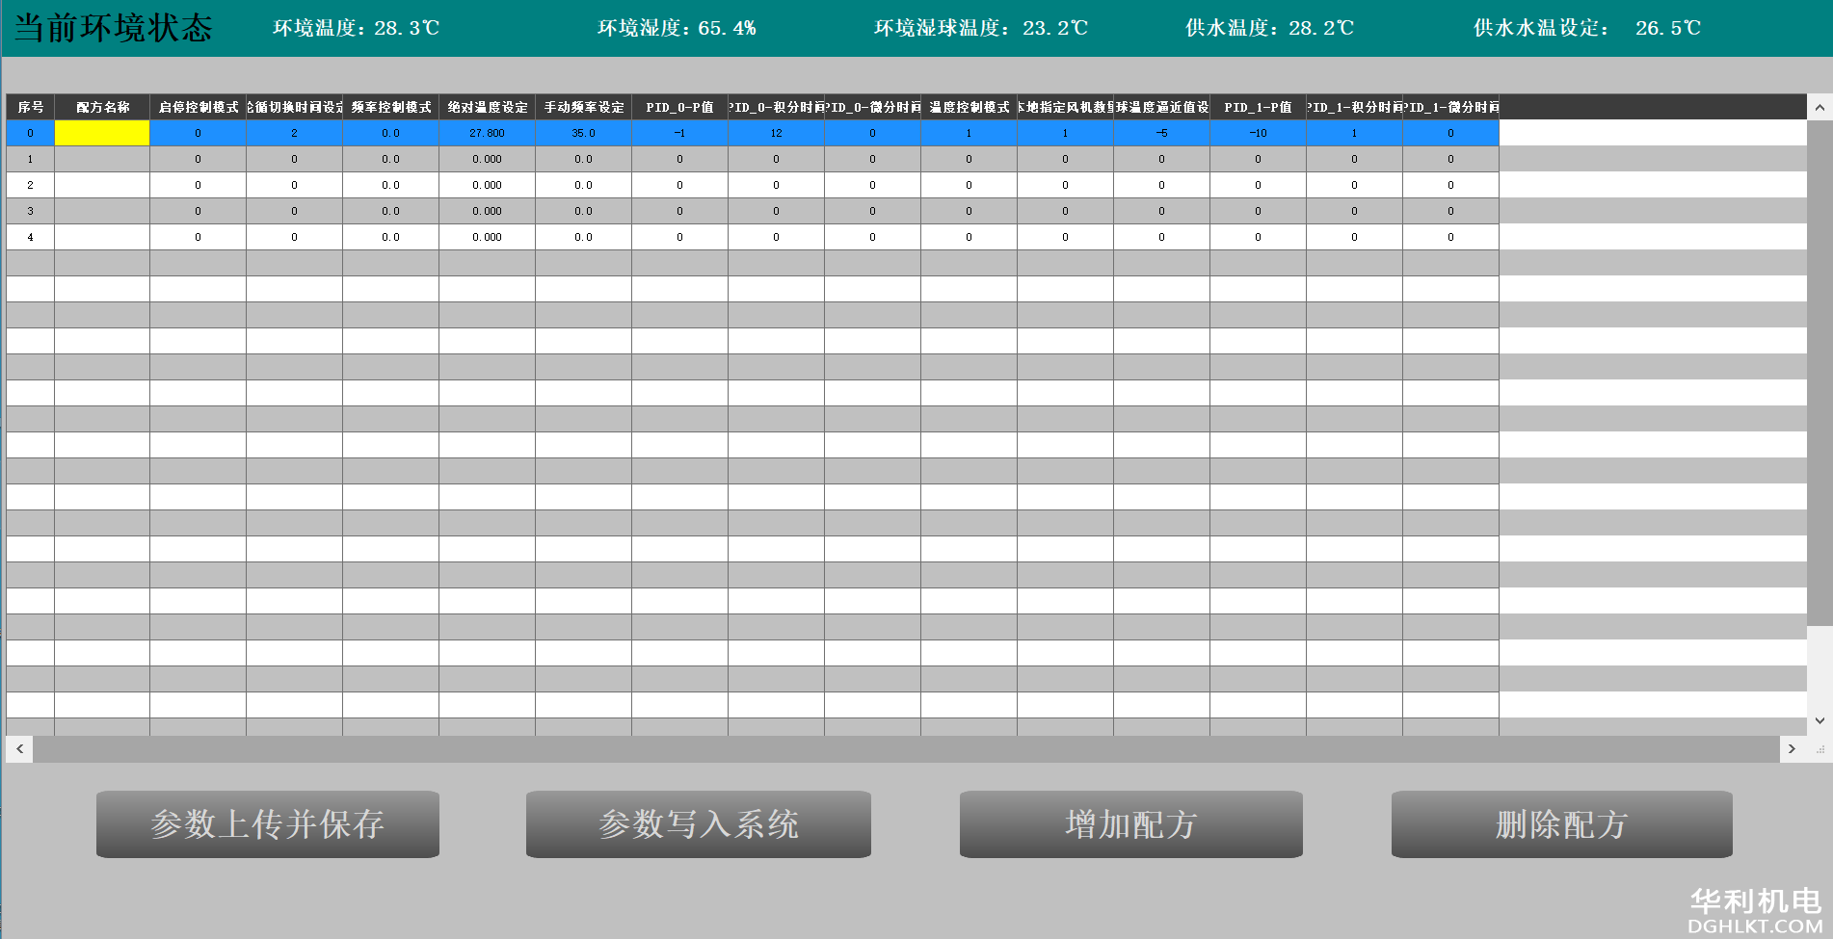
Task: Select row 4 via its 序号 cell
Action: coord(31,237)
